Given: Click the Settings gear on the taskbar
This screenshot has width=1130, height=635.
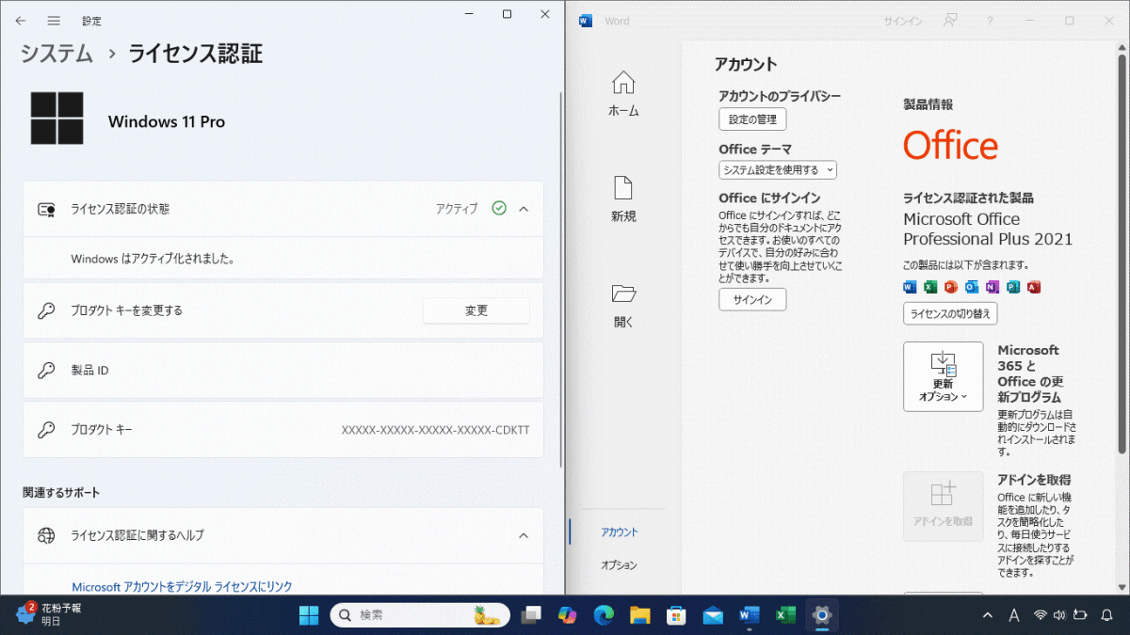Looking at the screenshot, I should [x=822, y=615].
